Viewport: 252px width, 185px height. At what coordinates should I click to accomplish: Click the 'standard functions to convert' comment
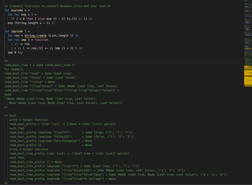pyautogui.click(x=57, y=6)
